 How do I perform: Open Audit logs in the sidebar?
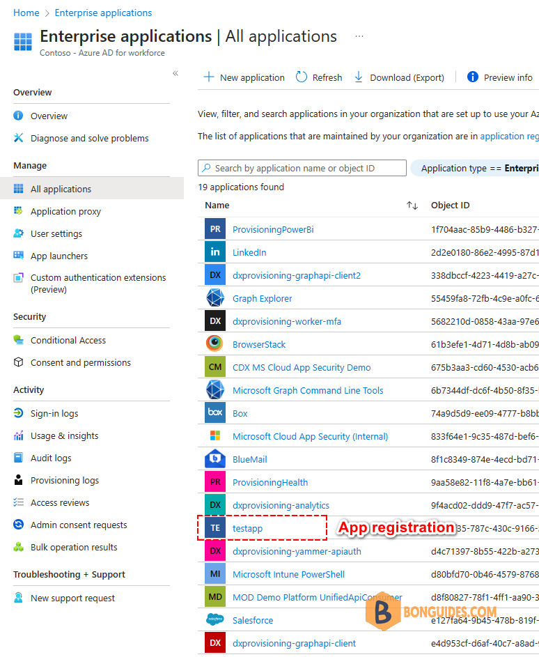51,458
